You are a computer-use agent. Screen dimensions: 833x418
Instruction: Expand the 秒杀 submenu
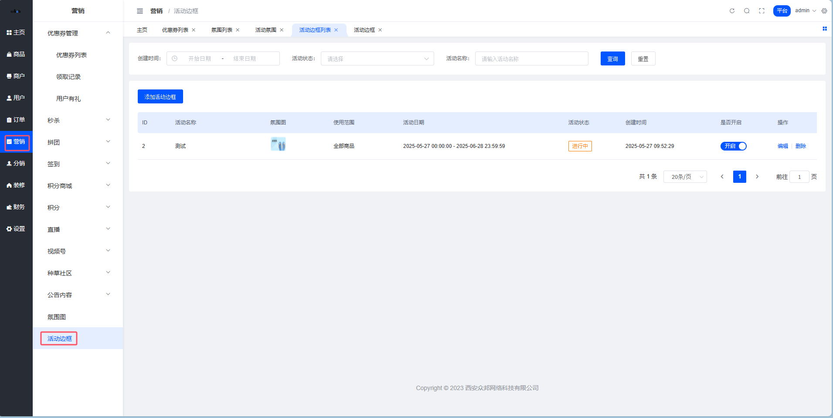coord(78,120)
